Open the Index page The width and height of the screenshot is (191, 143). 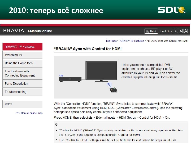[x=22, y=104]
